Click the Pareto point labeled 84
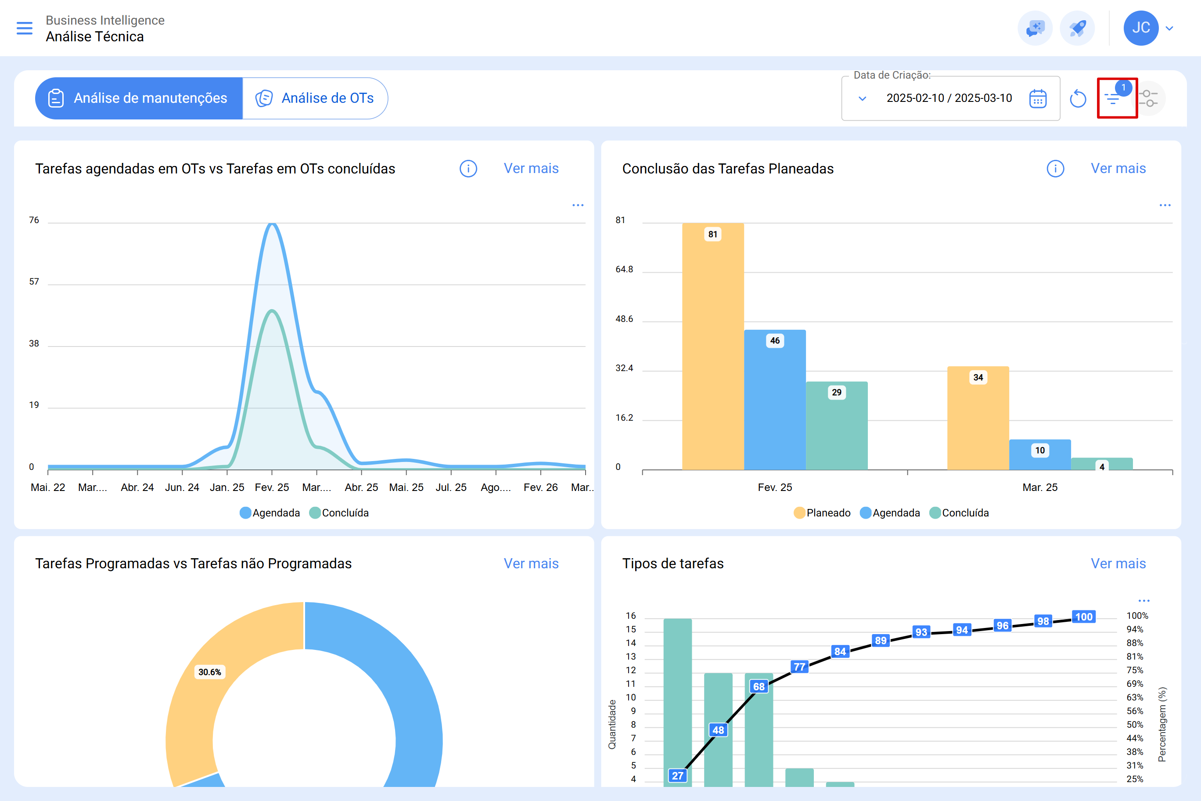Viewport: 1201px width, 801px height. pos(840,651)
